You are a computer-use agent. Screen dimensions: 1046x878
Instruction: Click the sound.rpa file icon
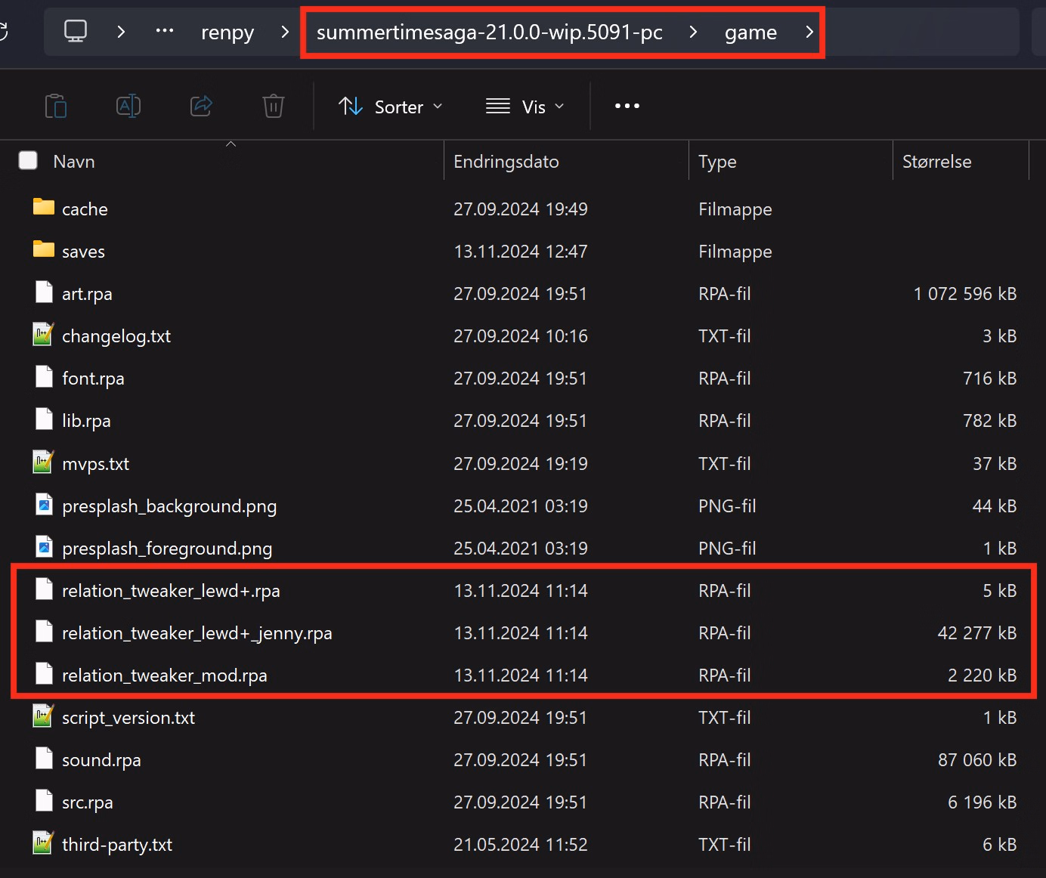44,758
